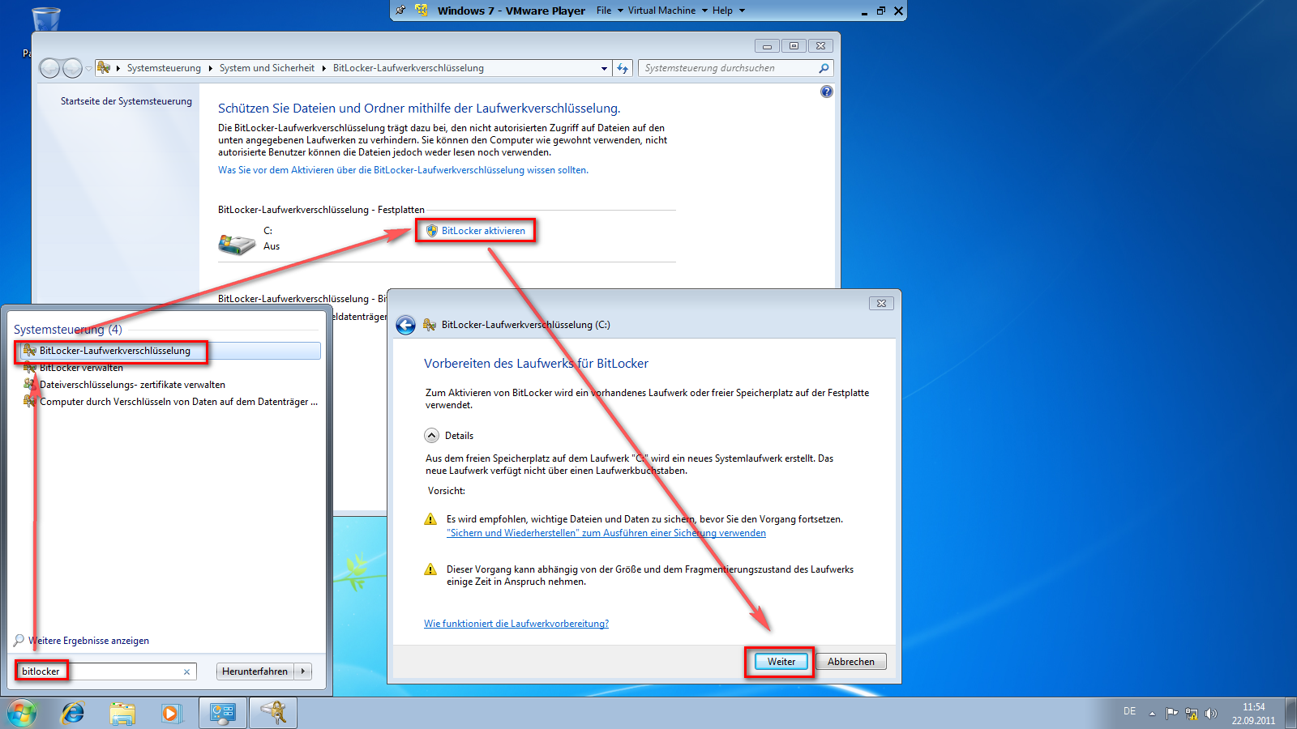Open 'Sichern und Wiederherstellen' backup link
Viewport: 1297px width, 729px height.
click(x=606, y=533)
